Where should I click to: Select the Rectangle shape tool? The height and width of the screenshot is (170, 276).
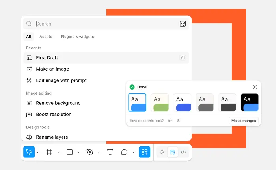click(x=69, y=152)
